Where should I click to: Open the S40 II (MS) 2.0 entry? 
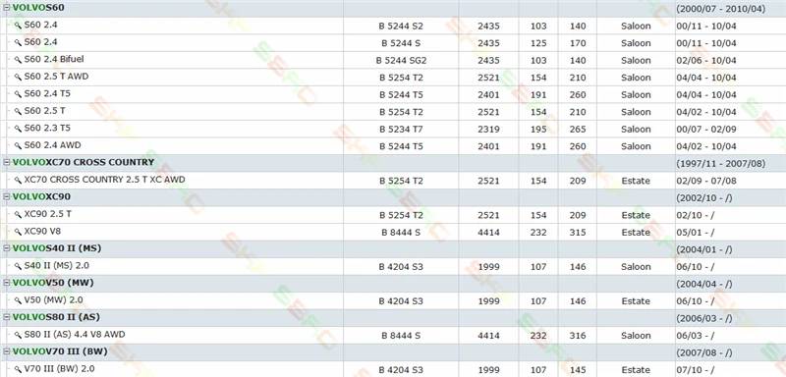(x=57, y=266)
